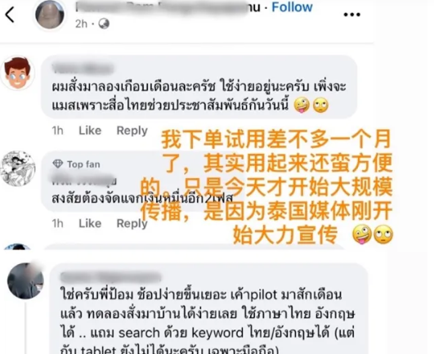The height and width of the screenshot is (354, 434).
Task: Reply to the first comment
Action: pos(132,131)
